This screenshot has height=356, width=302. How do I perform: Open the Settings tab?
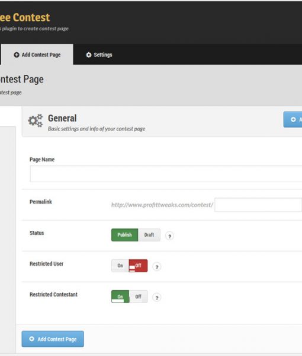[99, 55]
